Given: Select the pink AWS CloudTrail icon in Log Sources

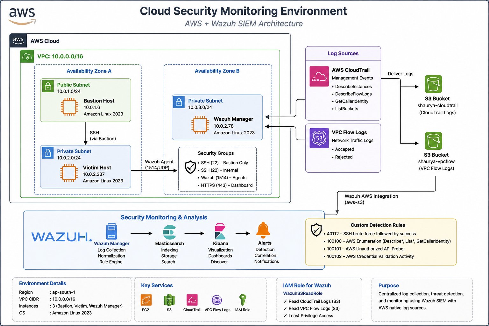Looking at the screenshot, I should [319, 76].
